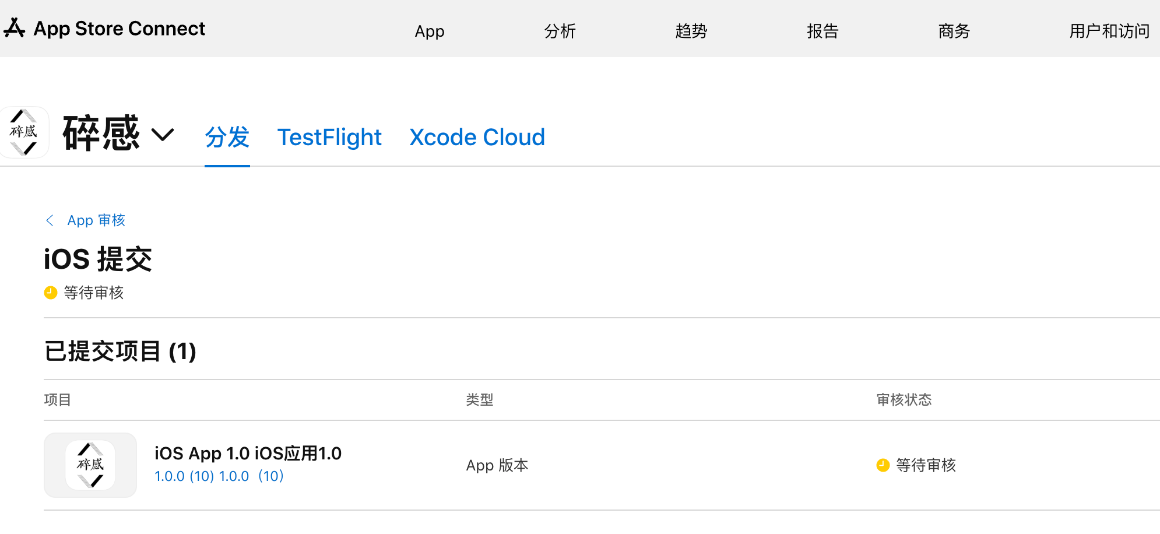Open the App menu in top navigation

point(430,31)
